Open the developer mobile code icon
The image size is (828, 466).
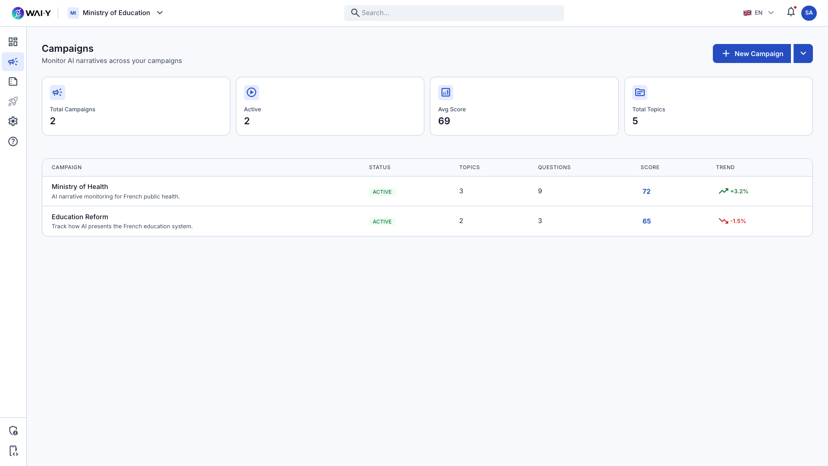click(x=13, y=450)
